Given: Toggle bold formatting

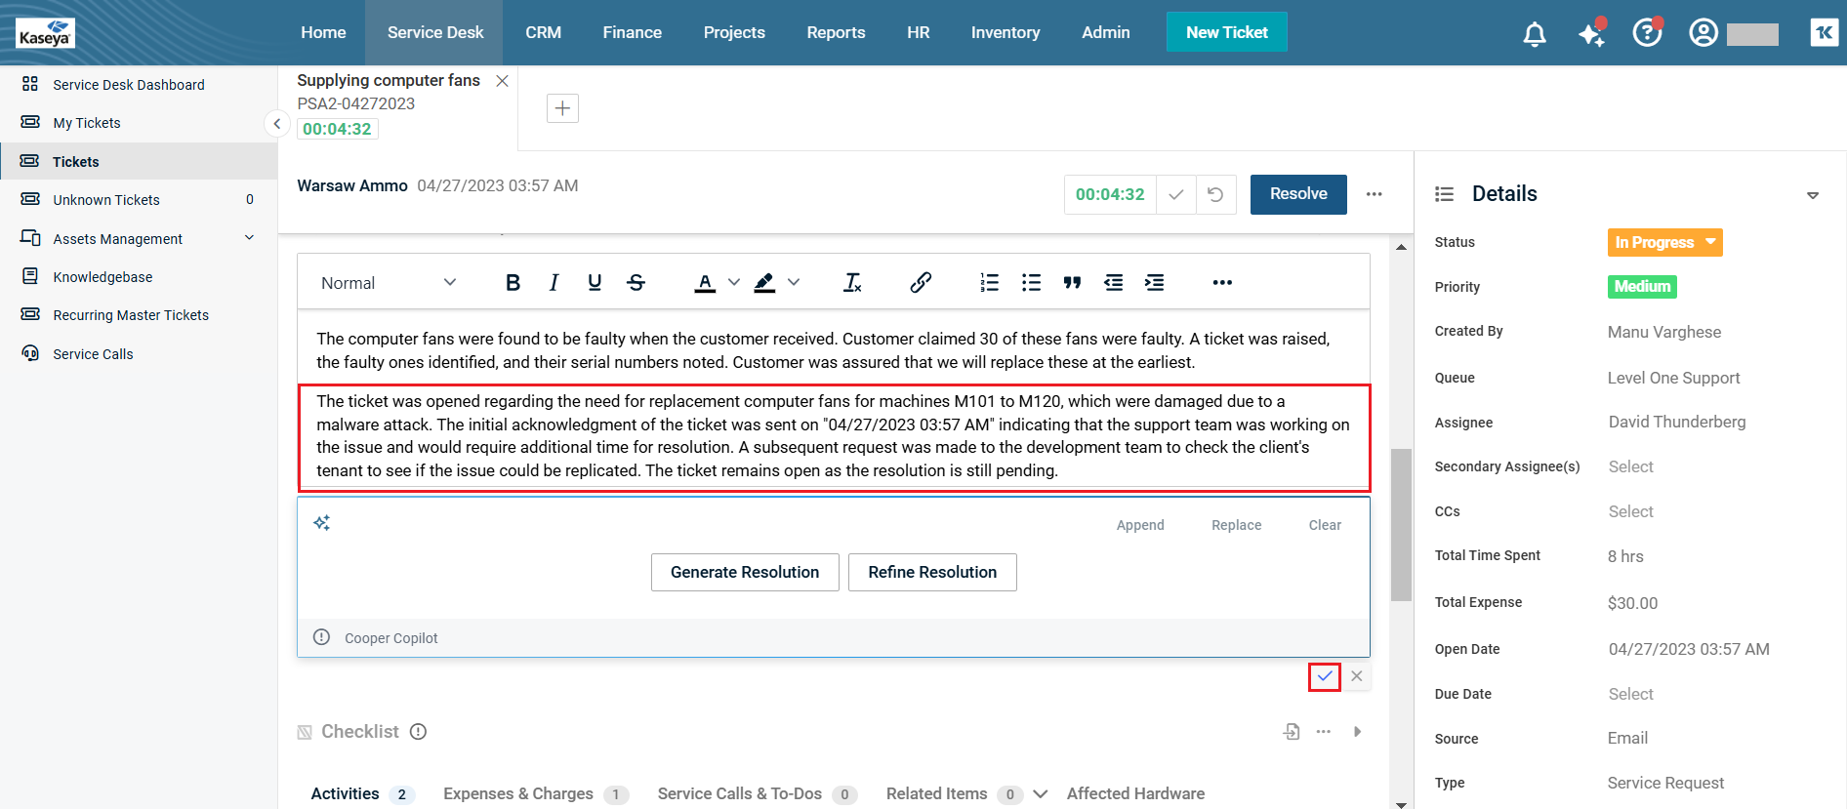Looking at the screenshot, I should click(513, 283).
